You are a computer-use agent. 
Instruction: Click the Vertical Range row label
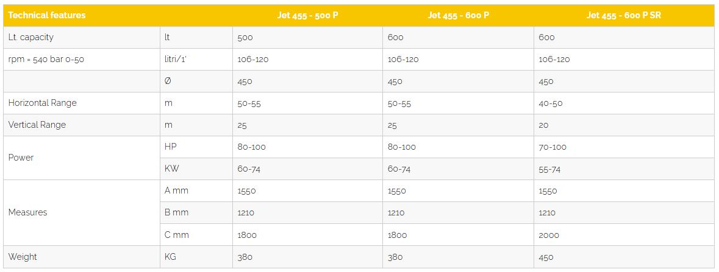(37, 125)
